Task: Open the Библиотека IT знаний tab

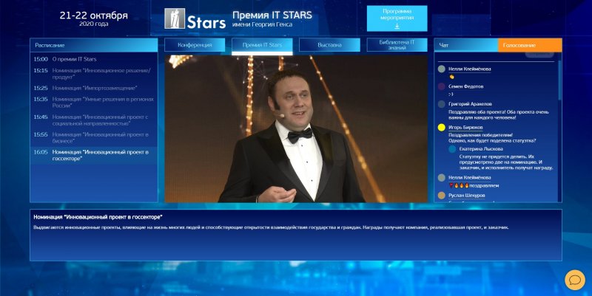Action: [397, 45]
